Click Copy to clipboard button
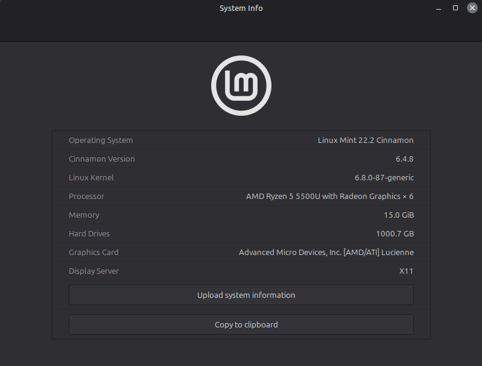Viewport: 482px width, 366px height. tap(241, 324)
